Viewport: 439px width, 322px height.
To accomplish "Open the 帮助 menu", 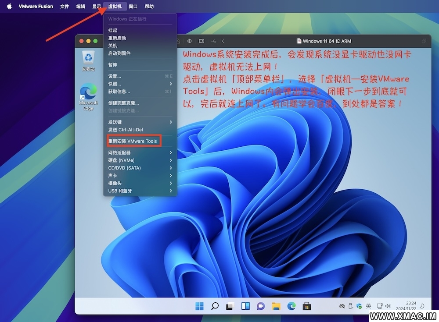I will 149,6.
